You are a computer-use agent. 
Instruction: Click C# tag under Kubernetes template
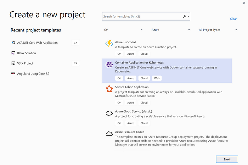pyautogui.click(x=119, y=78)
